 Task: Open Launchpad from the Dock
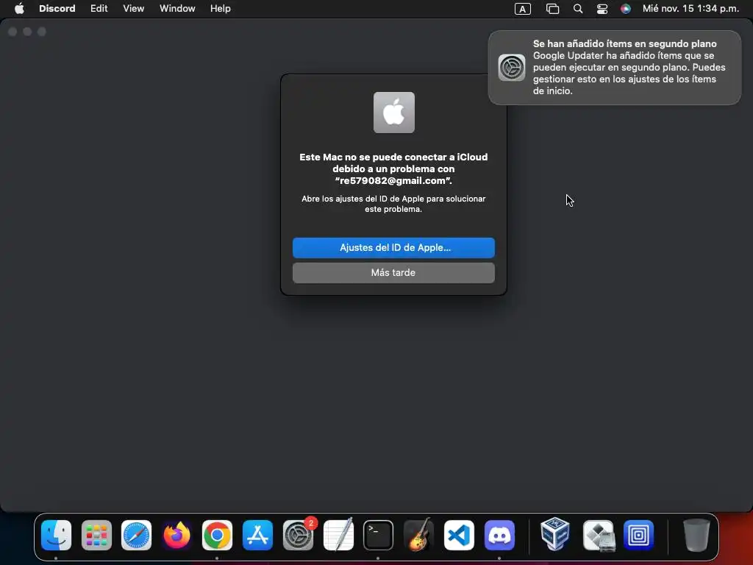pos(96,536)
